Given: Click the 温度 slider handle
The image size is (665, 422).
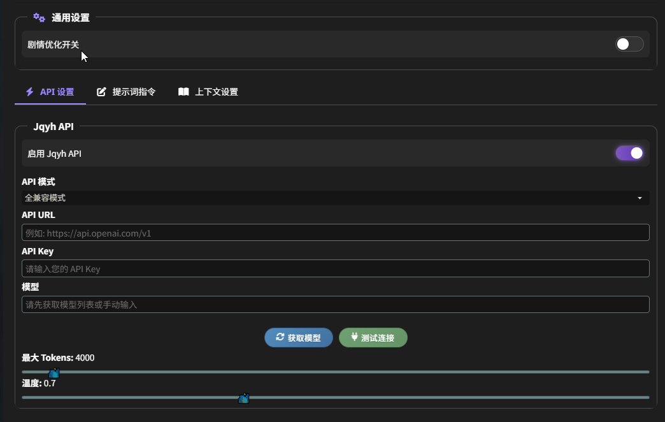Looking at the screenshot, I should tap(243, 398).
